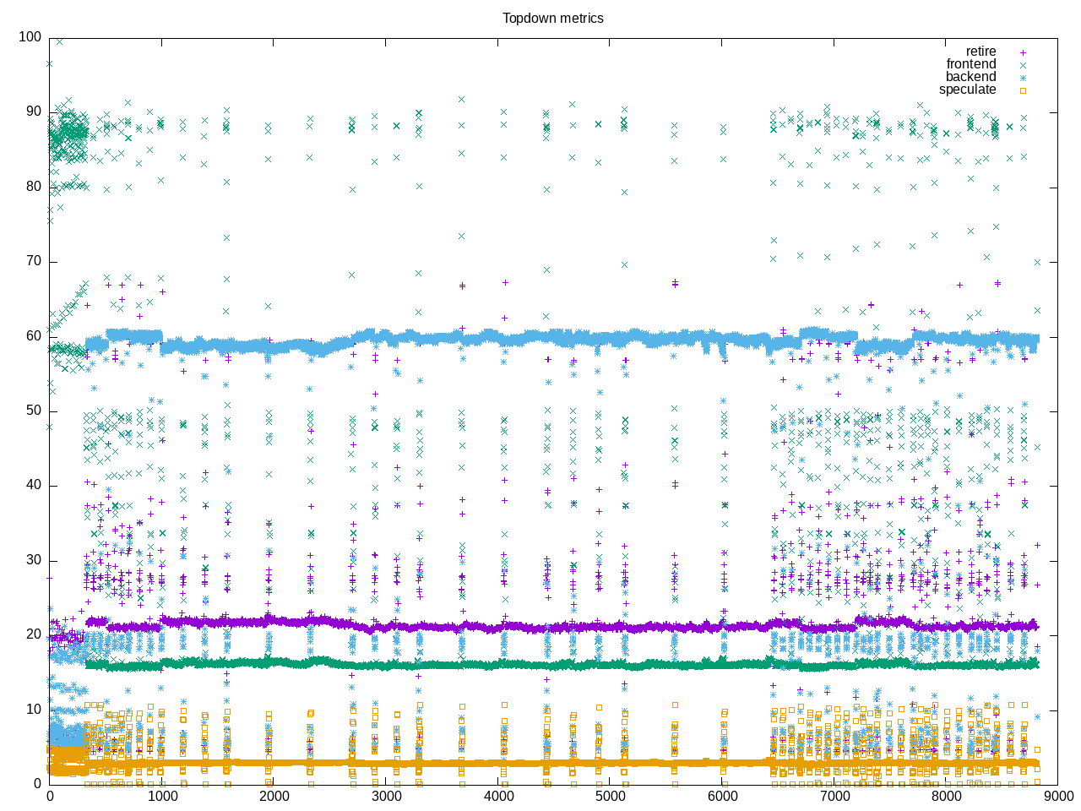Click the Topdown metrics chart title
The image size is (1081, 811).
coord(552,18)
